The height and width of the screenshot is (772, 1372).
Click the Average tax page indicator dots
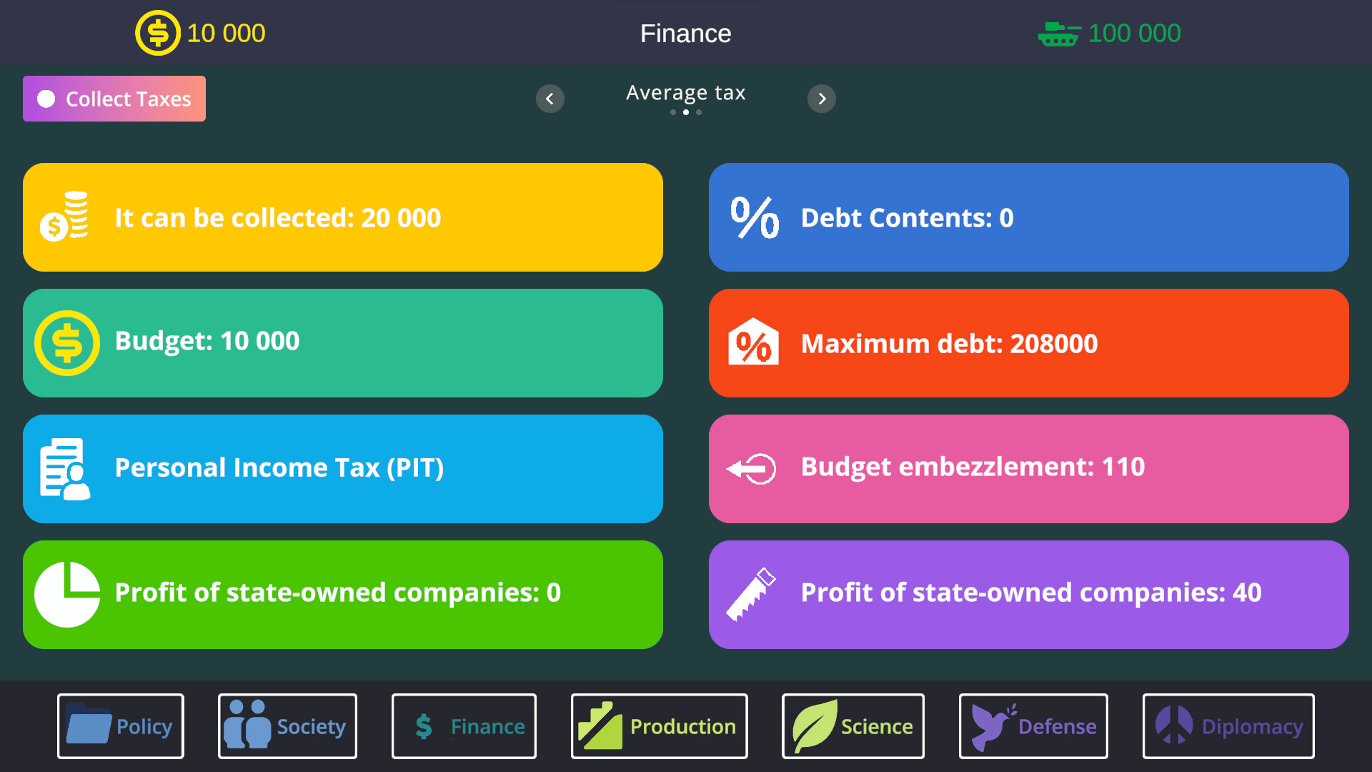click(686, 112)
